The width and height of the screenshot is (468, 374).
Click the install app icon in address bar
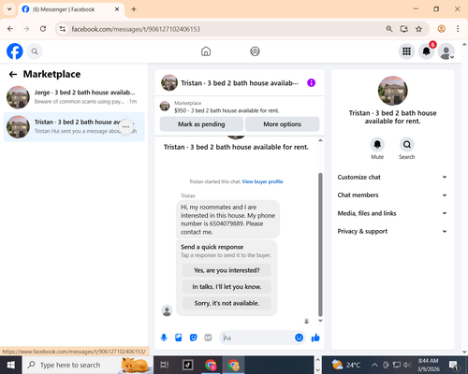[x=404, y=29]
